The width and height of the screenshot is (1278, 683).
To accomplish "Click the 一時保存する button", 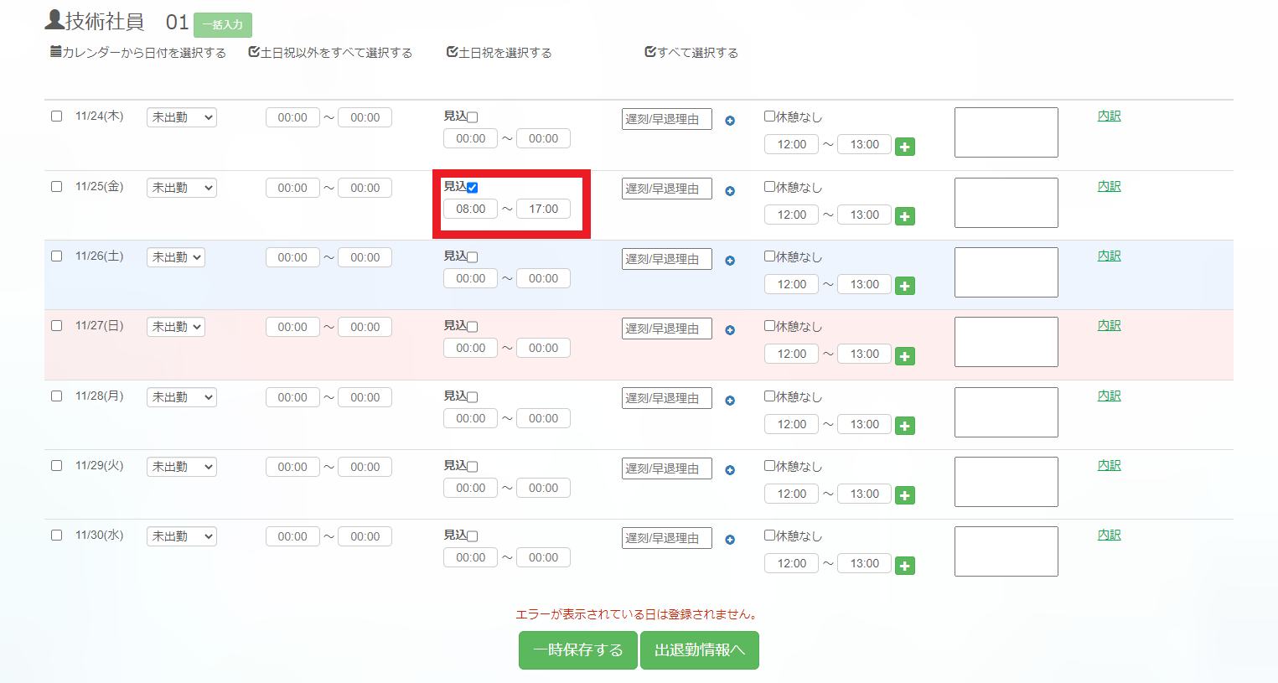I will [577, 650].
